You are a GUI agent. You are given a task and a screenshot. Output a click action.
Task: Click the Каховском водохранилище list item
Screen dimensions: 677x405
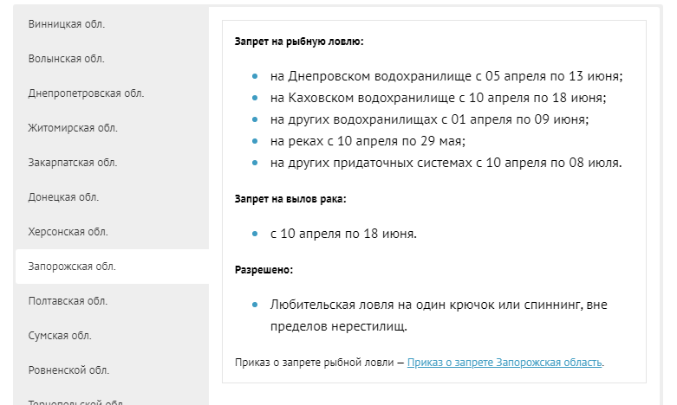click(438, 98)
